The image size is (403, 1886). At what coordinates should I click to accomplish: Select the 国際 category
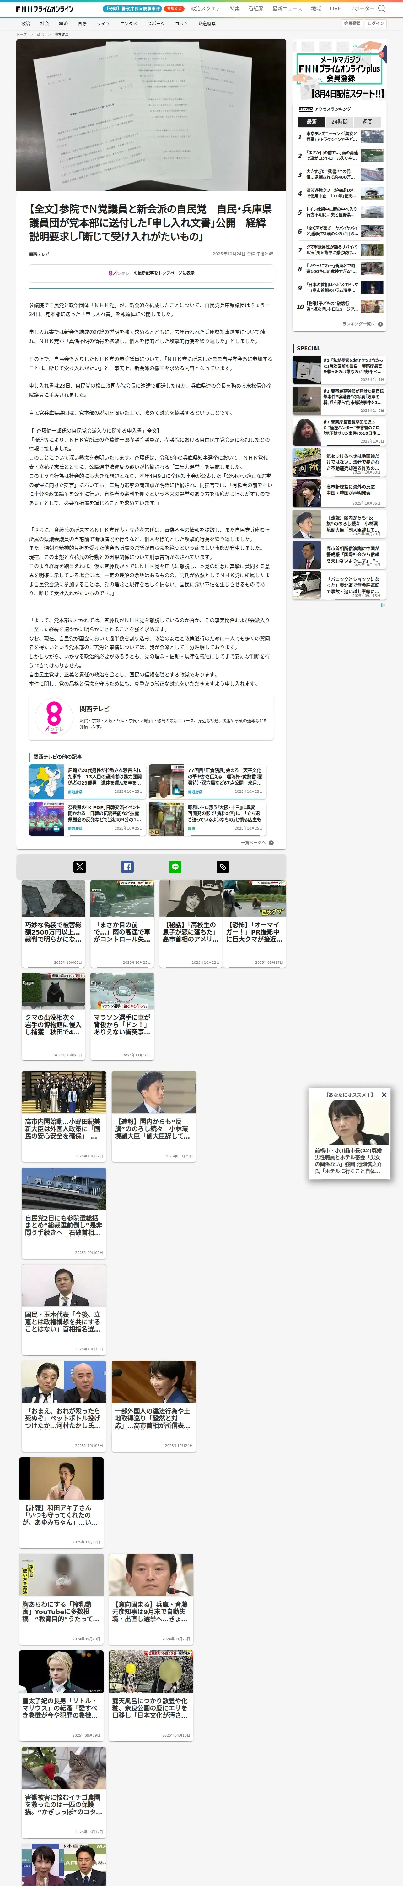(x=82, y=24)
